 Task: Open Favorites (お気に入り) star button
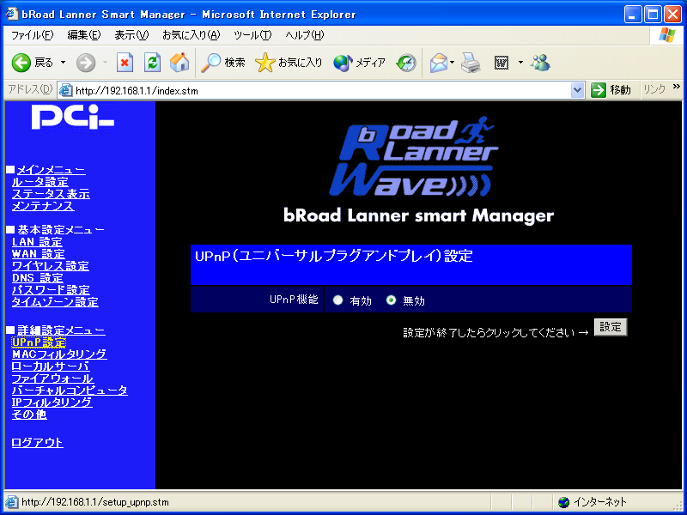click(289, 63)
